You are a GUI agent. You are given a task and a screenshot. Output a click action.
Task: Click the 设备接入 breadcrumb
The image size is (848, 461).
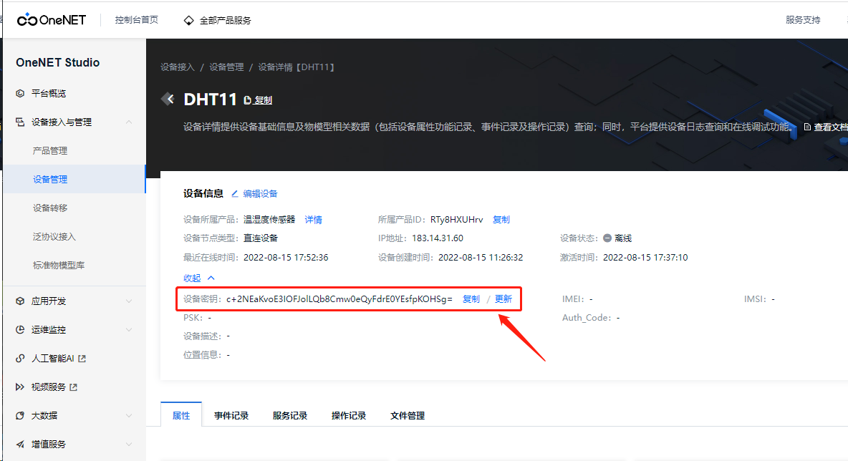click(x=178, y=67)
